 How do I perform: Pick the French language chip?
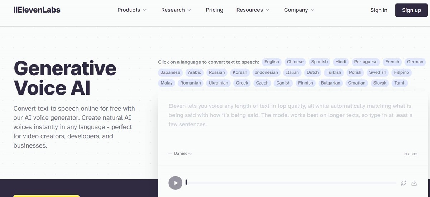[x=392, y=62]
